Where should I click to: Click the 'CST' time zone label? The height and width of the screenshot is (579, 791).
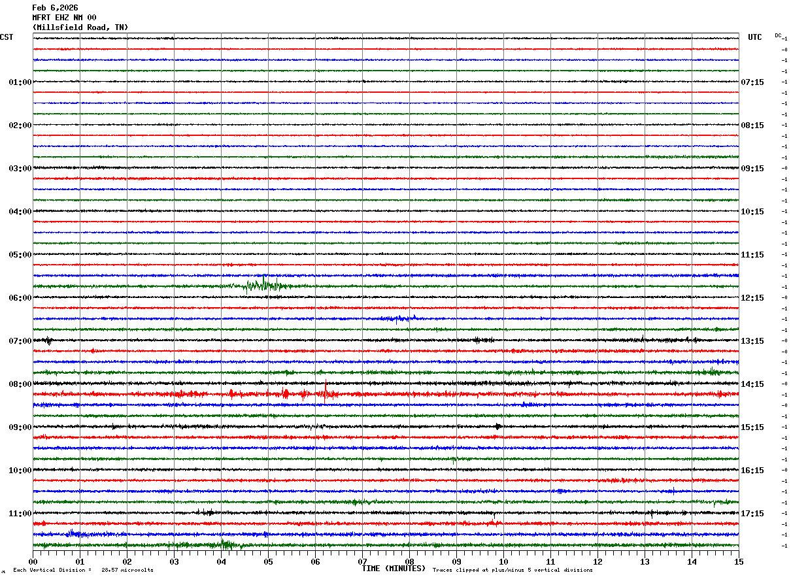coord(7,37)
